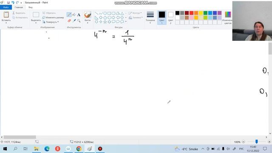Open the Bandicam red record taskbar icon
The image size is (272, 153).
click(100, 149)
